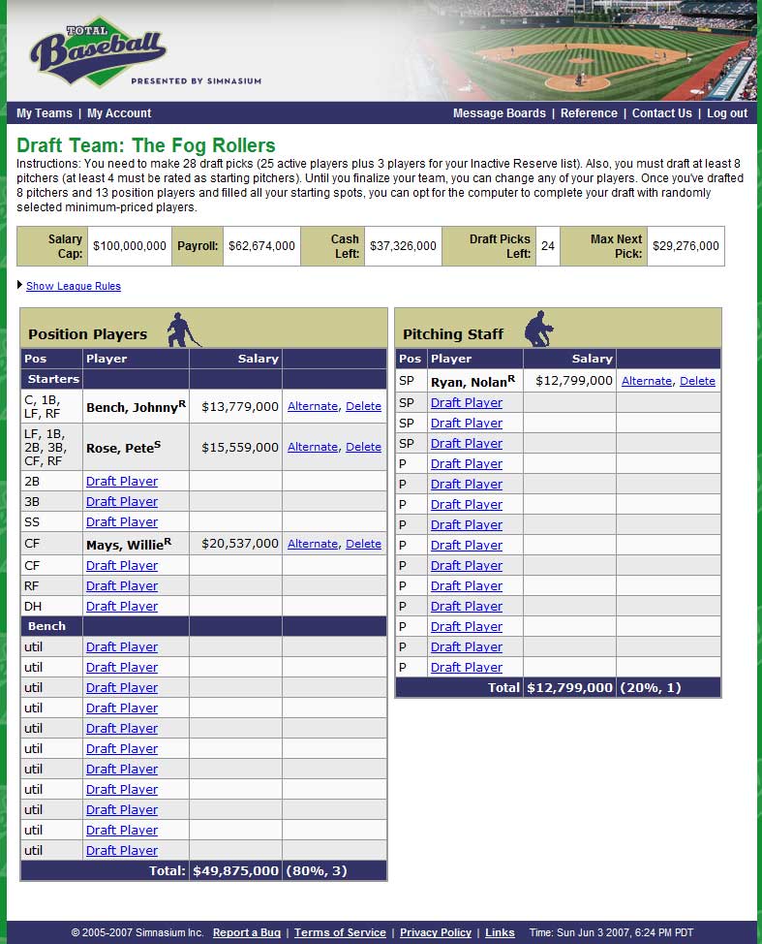Open the Show League Rules link
Viewport: 762px width, 944px height.
(x=74, y=286)
